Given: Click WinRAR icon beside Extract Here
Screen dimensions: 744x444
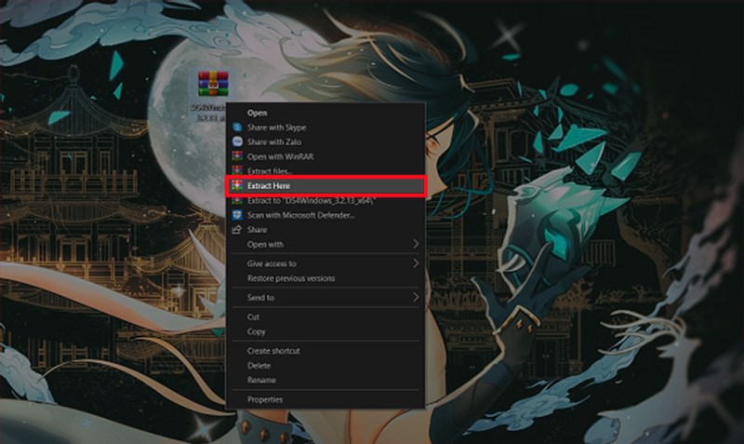Looking at the screenshot, I should coord(238,186).
